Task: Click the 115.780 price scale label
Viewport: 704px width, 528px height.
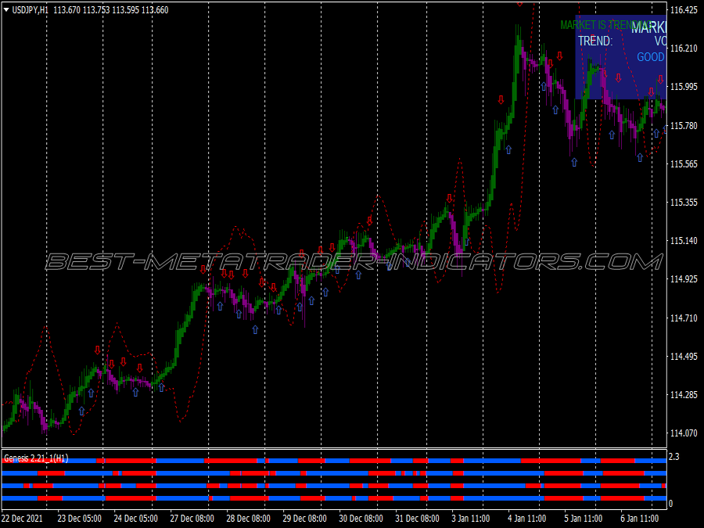Action: (684, 125)
